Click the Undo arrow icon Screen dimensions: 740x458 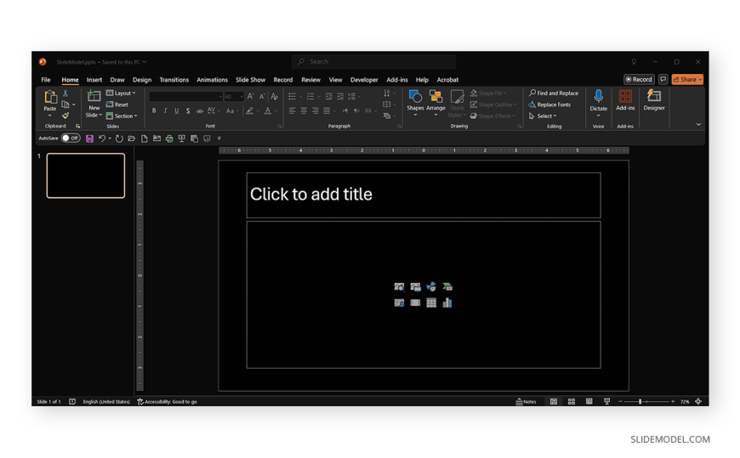click(x=101, y=139)
